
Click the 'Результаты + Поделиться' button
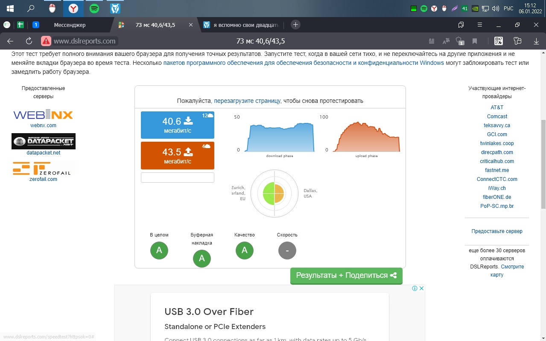[x=346, y=275]
